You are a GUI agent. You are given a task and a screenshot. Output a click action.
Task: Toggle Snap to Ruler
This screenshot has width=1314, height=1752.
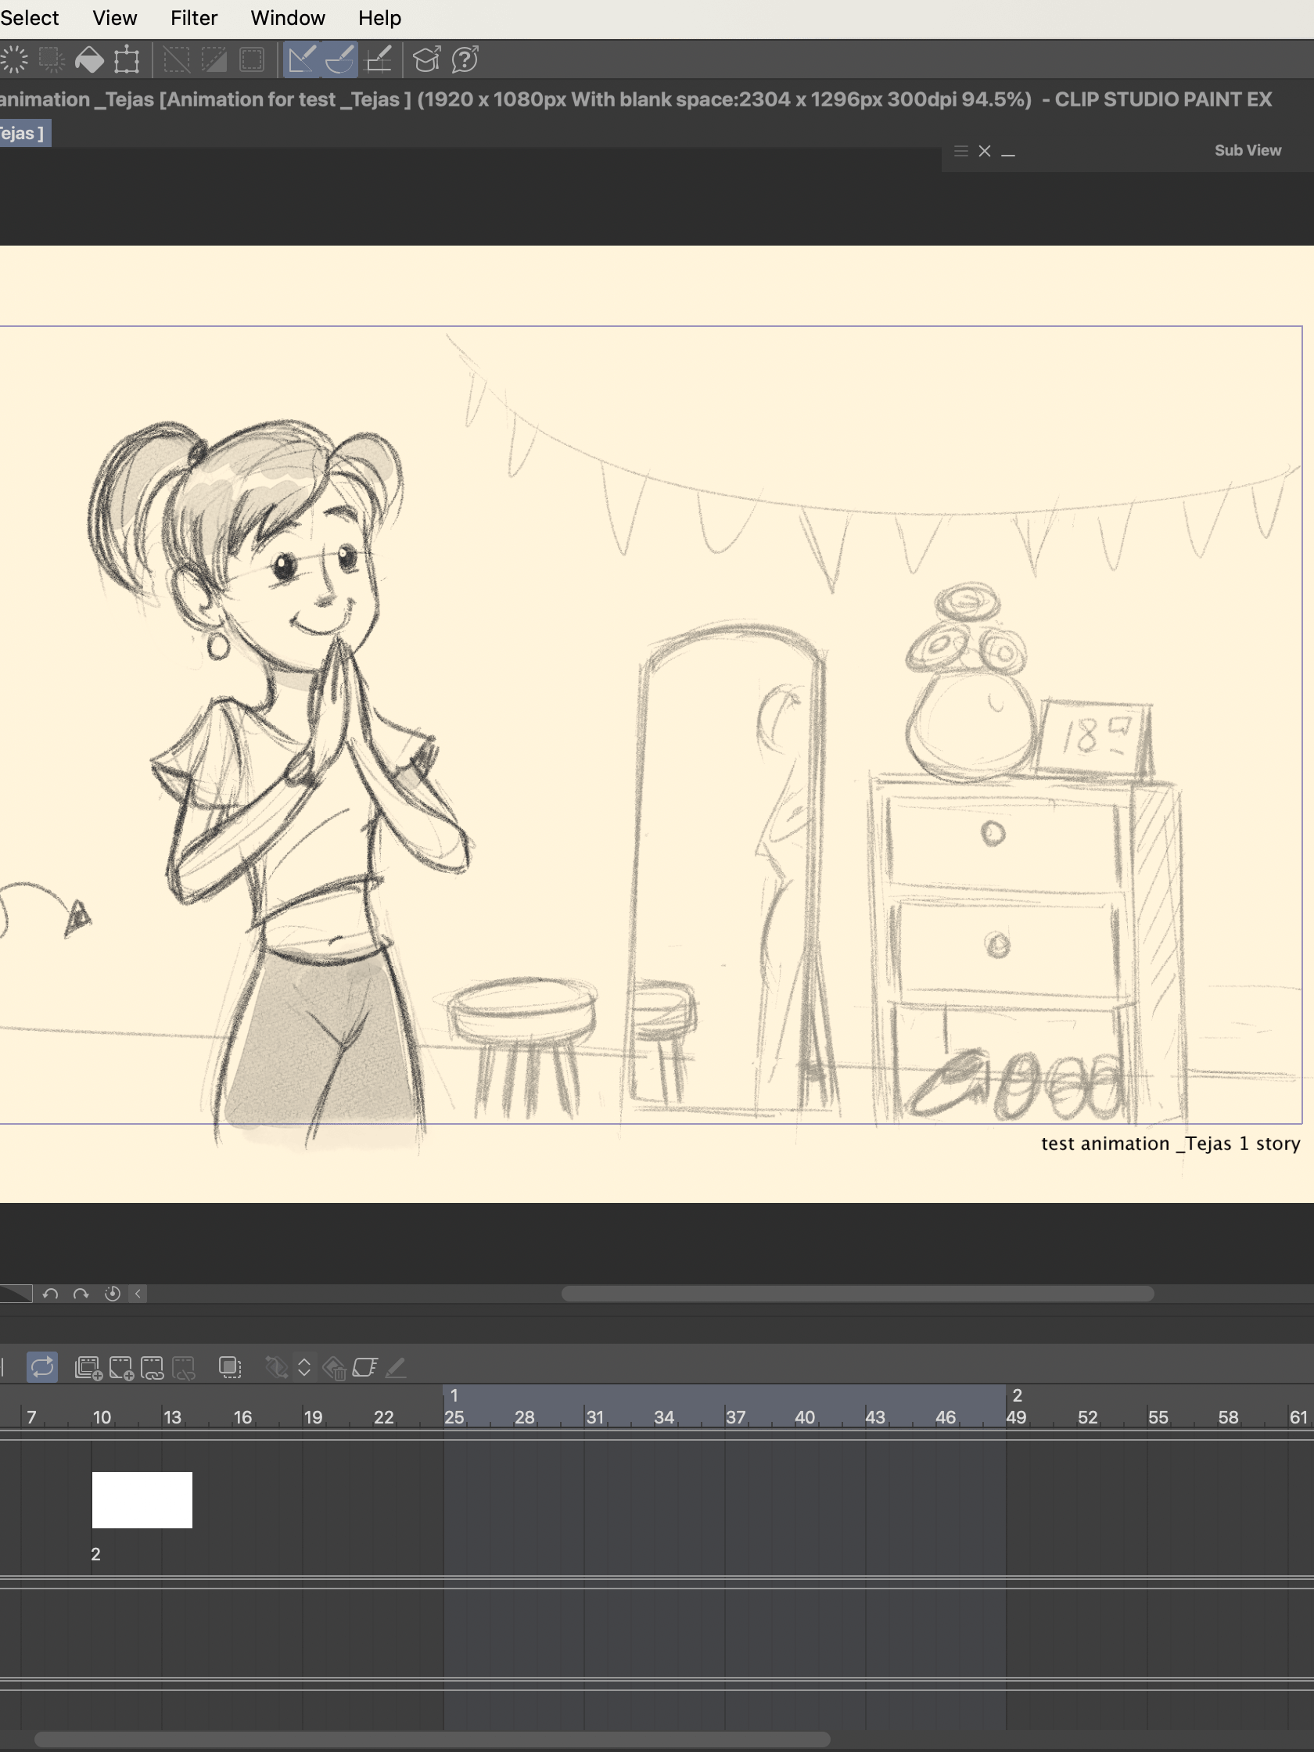coord(302,59)
